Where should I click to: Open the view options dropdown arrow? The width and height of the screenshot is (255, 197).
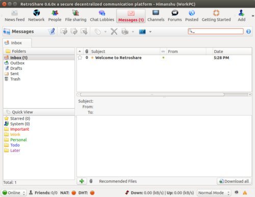150,32
